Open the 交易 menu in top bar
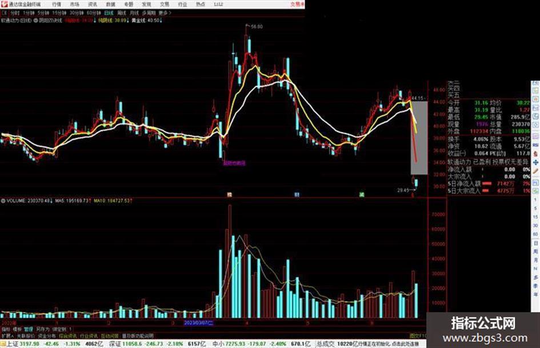Viewport: 540px width, 348px height. pos(165,4)
